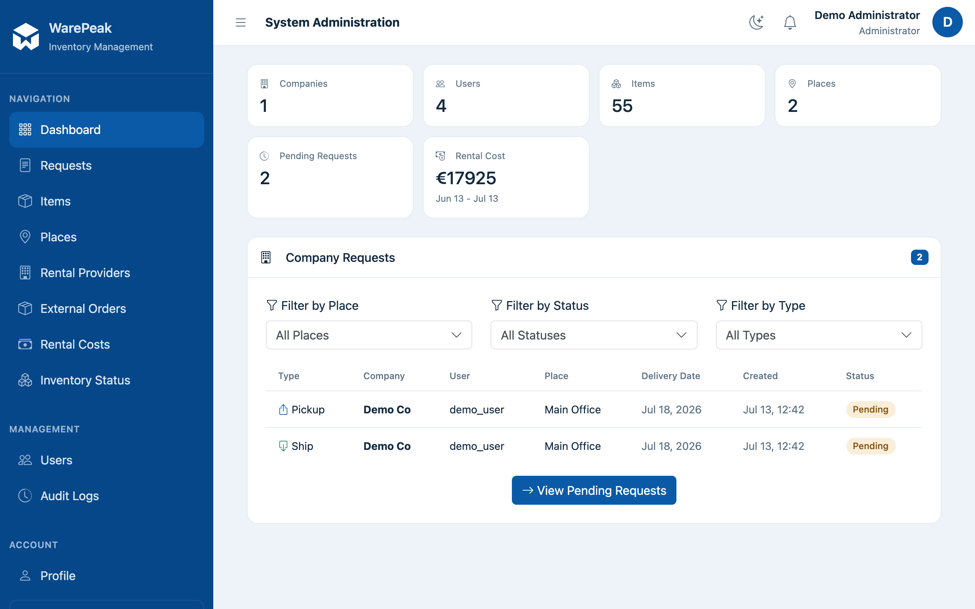Image resolution: width=975 pixels, height=609 pixels.
Task: Click the Users people icon in sidebar
Action: (25, 460)
